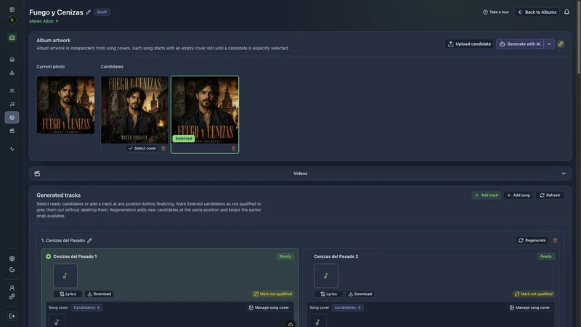581x327 pixels.
Task: Show Lyrics for Cenizas del Pasado 1
Action: (68, 294)
